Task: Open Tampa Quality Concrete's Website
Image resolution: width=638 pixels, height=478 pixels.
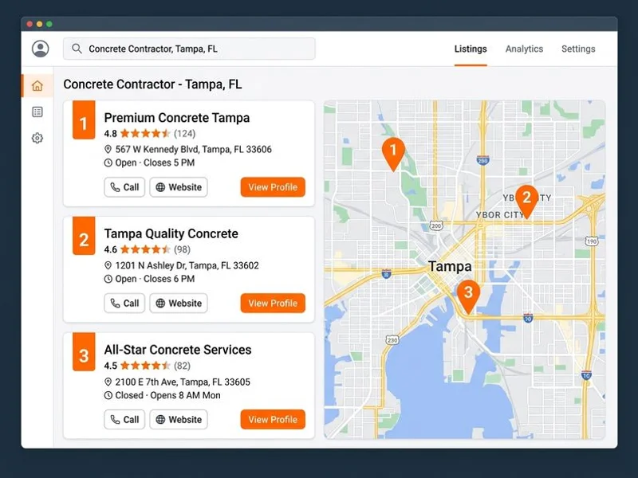Action: point(179,304)
